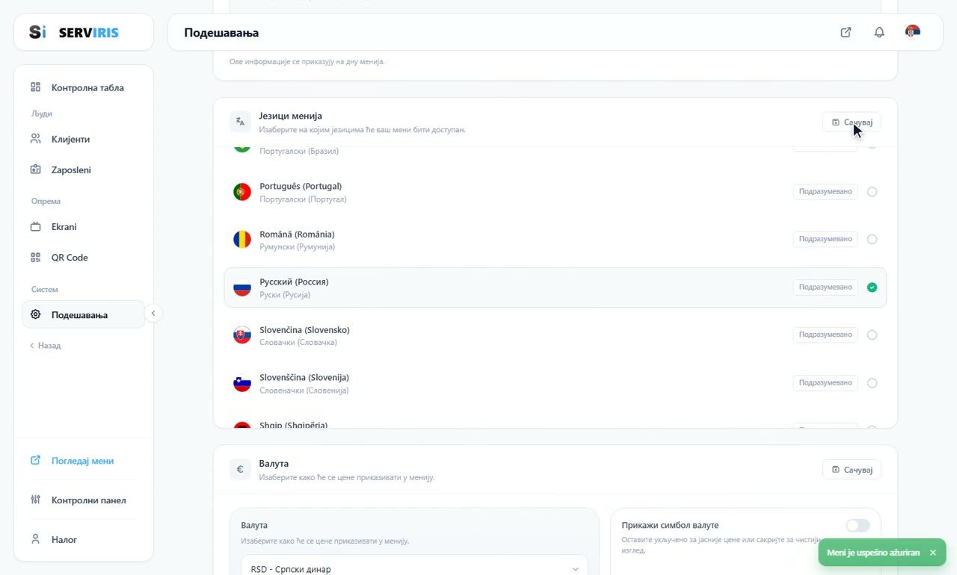Set Slovenščina as Подразумевано default
Viewport: 957px width, 575px height.
(825, 382)
